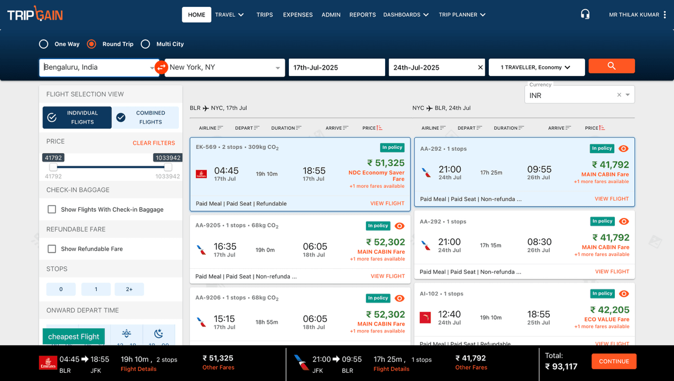Enable Show Refundable Fare checkbox

pos(52,249)
